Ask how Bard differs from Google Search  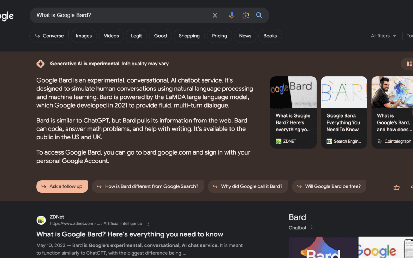148,186
